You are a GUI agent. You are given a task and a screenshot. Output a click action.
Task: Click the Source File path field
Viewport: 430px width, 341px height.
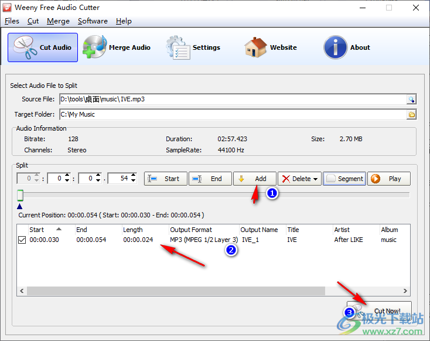pyautogui.click(x=232, y=100)
